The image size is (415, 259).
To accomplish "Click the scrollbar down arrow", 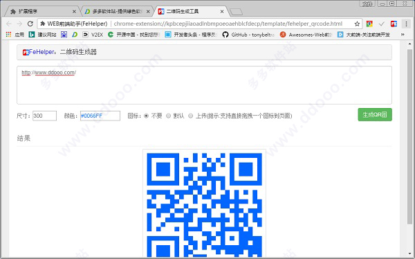I will (x=409, y=254).
